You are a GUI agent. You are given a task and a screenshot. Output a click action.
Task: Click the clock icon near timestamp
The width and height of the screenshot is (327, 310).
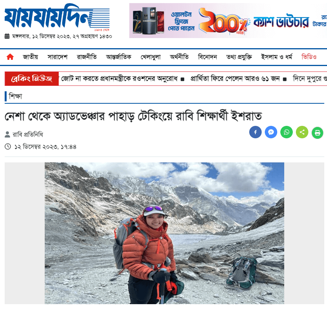8,146
